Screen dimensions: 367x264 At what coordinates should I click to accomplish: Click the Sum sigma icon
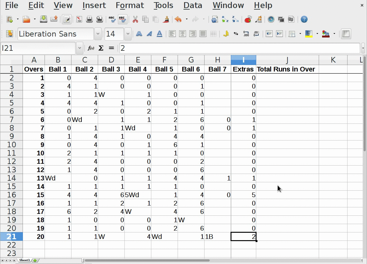coord(101,48)
